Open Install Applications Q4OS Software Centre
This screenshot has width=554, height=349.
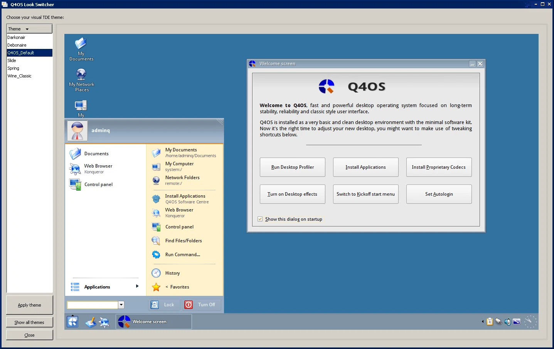[x=185, y=199]
